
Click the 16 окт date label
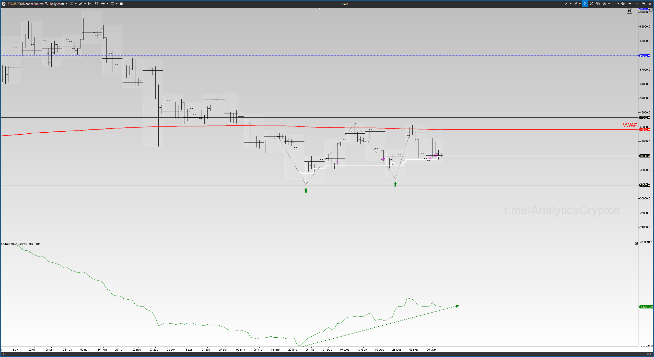[15, 350]
